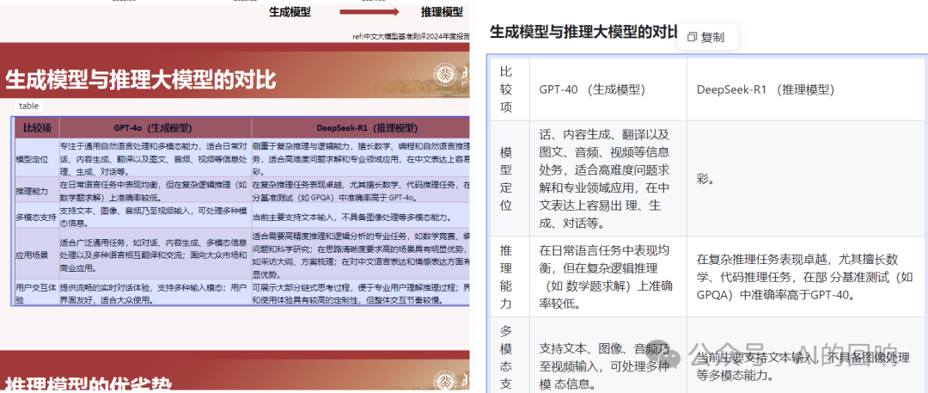928x393 pixels.
Task: Click right-panel cell starting 支持文本、图像、音频乃至视频输入
Action: (608, 356)
